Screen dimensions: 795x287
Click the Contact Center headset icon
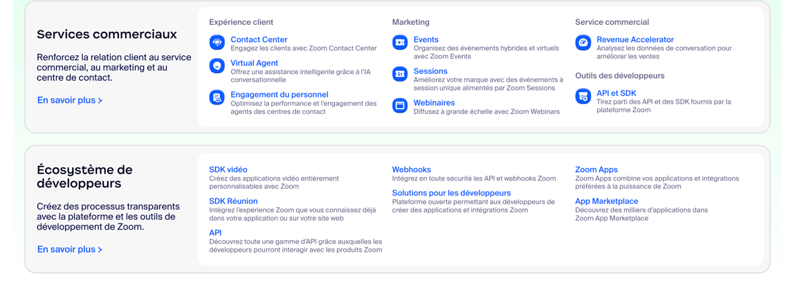point(217,42)
